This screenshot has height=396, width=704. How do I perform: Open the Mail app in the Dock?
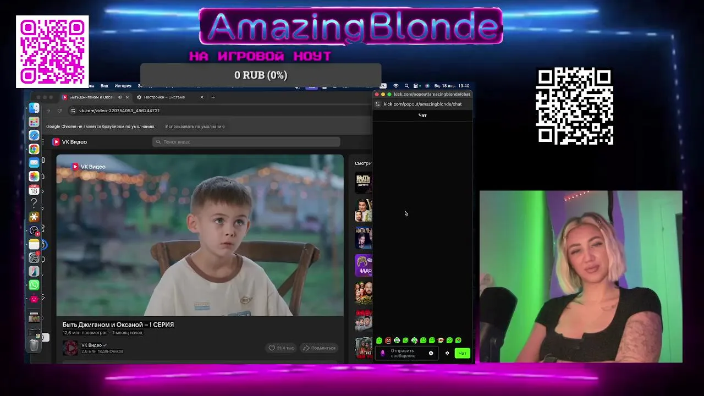click(x=34, y=163)
